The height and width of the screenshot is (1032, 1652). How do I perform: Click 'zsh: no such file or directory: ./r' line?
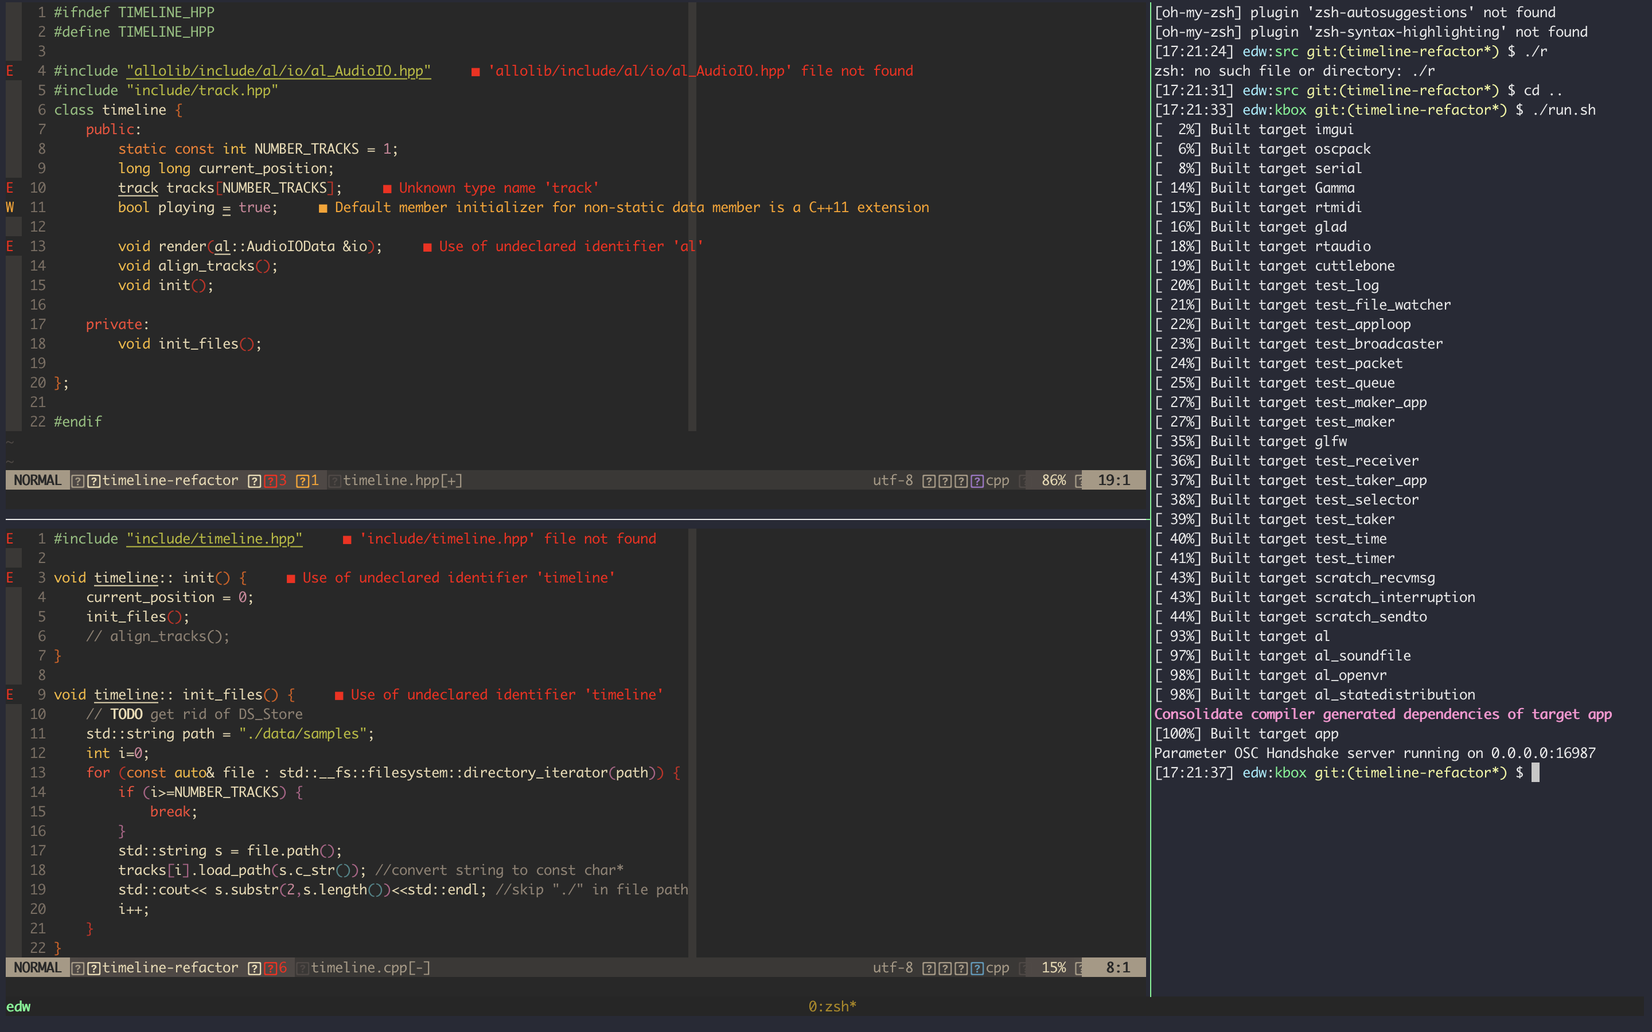1294,71
